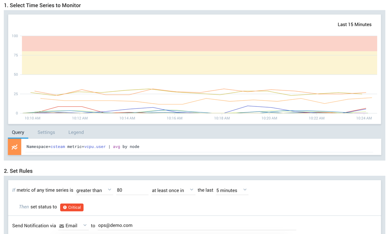
Task: Click the 10:12 AM axis label
Action: [x=80, y=118]
